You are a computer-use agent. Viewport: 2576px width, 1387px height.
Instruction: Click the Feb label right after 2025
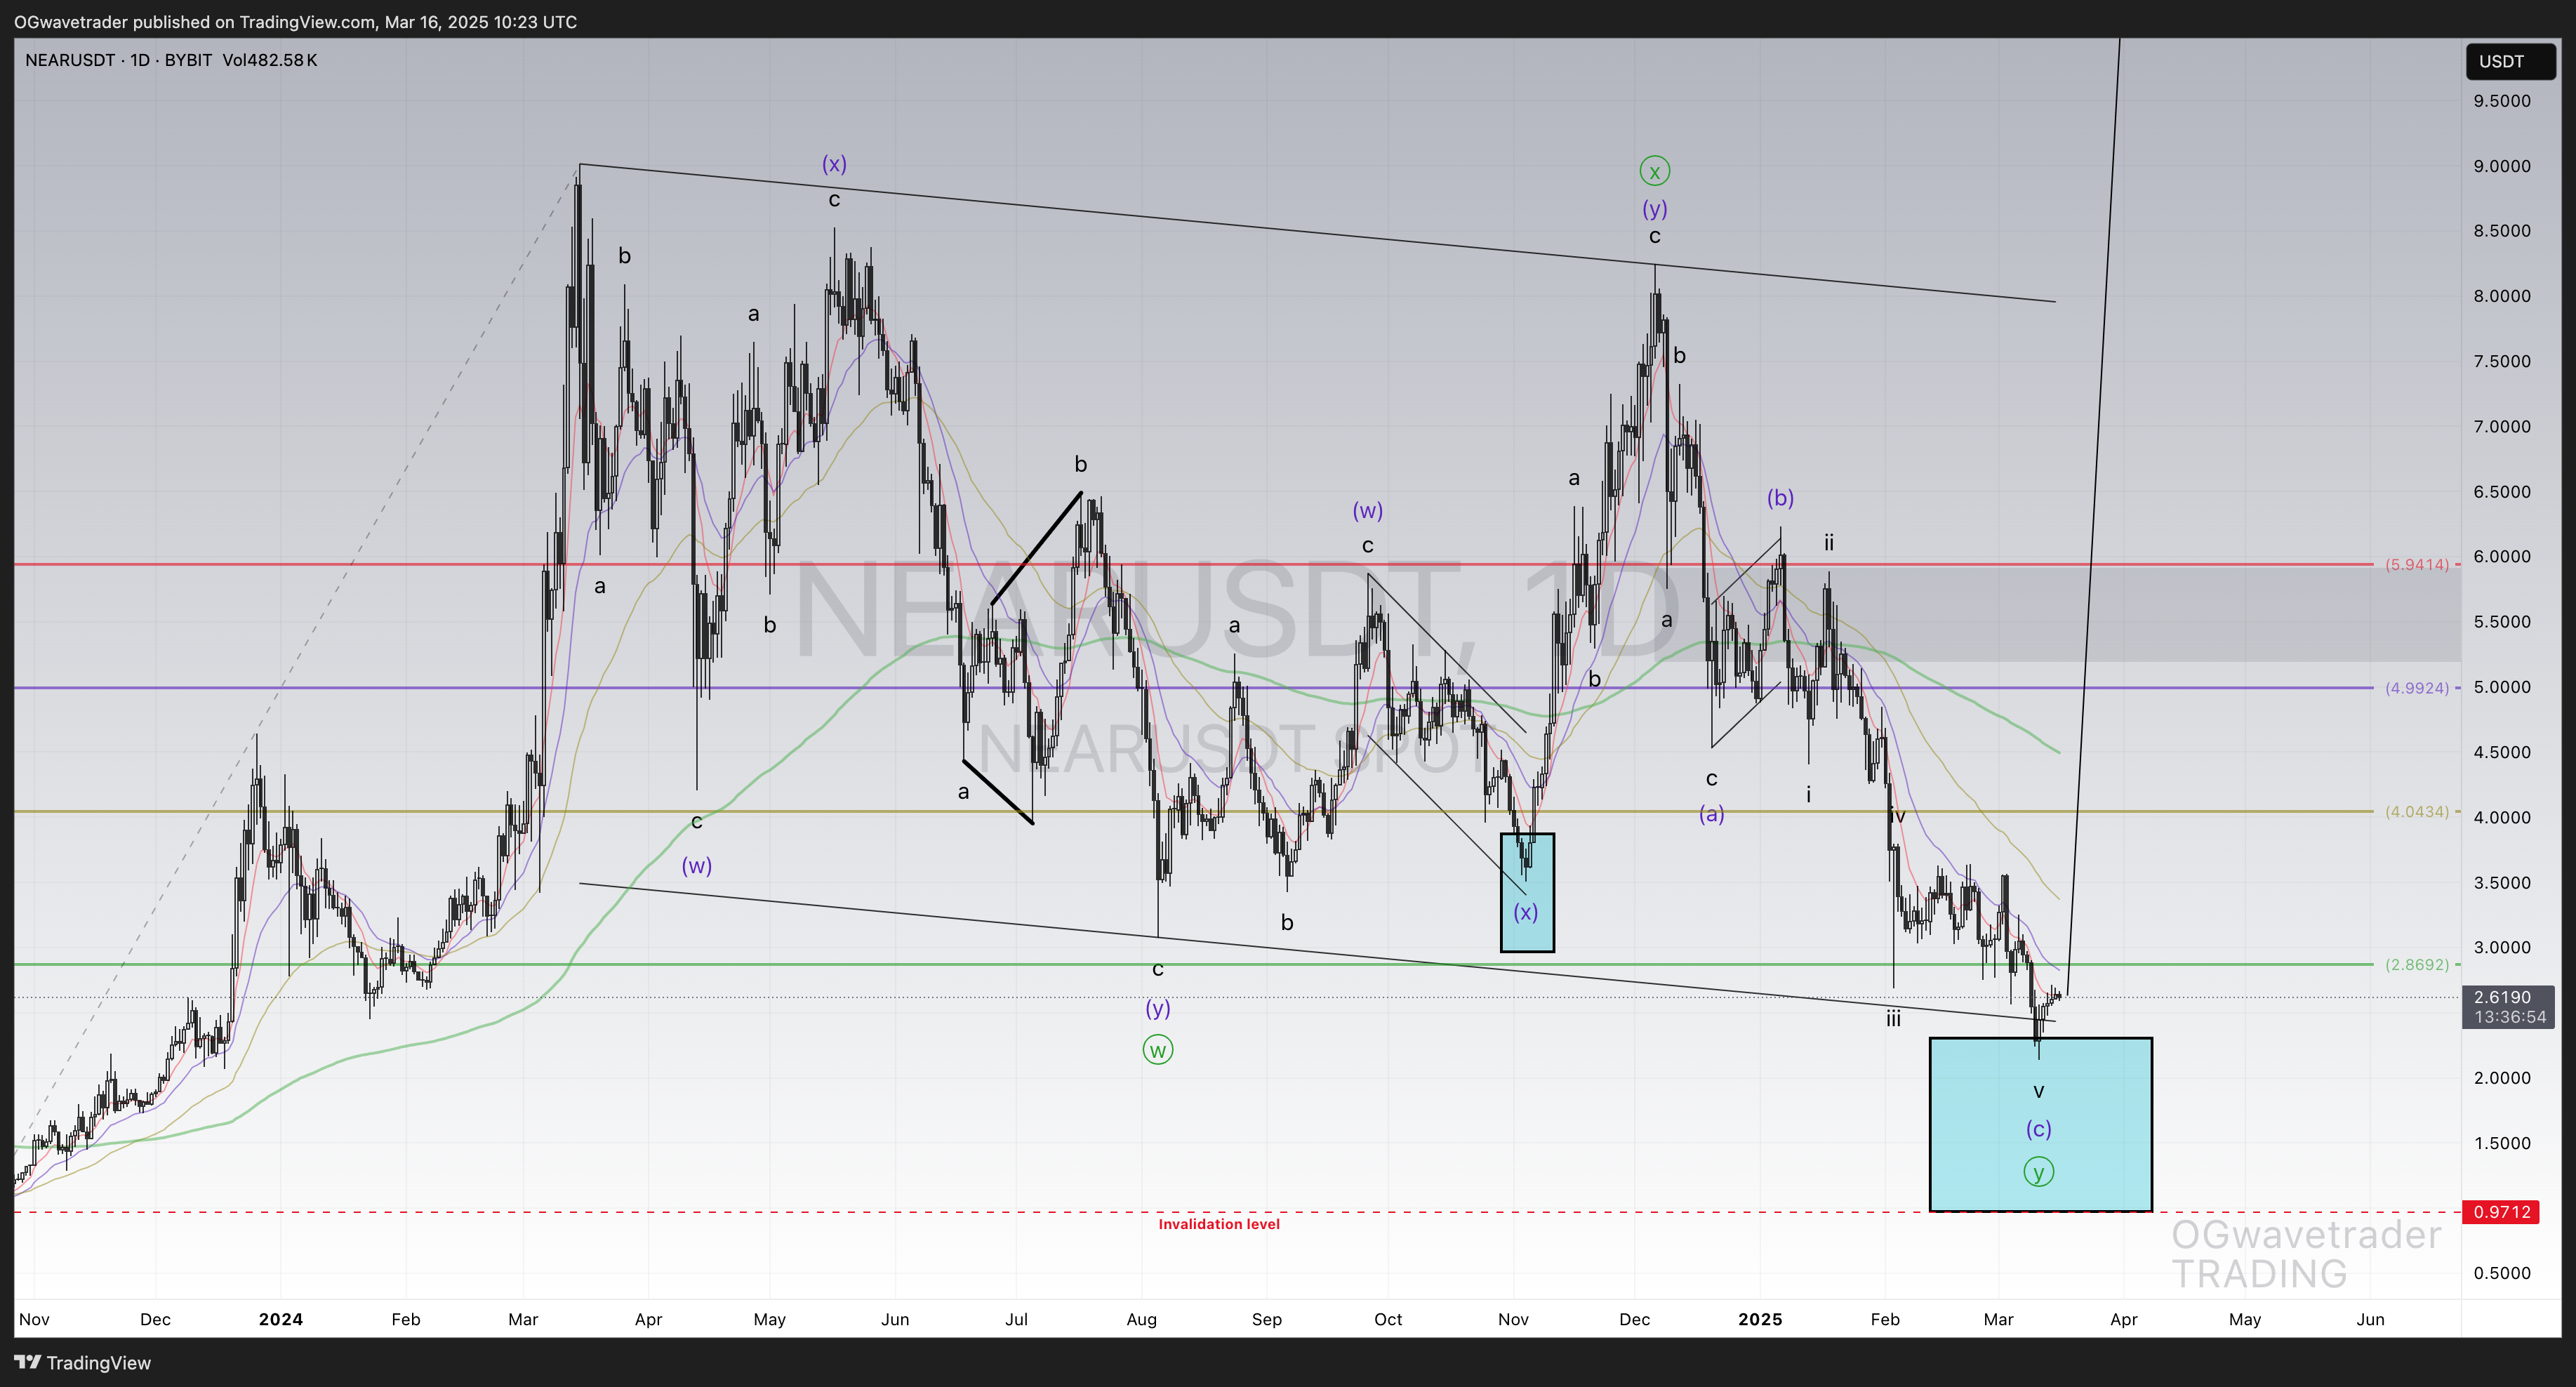1885,1319
